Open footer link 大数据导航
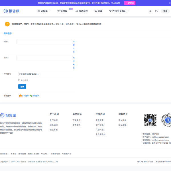The image size is (171, 171). click(100, 134)
